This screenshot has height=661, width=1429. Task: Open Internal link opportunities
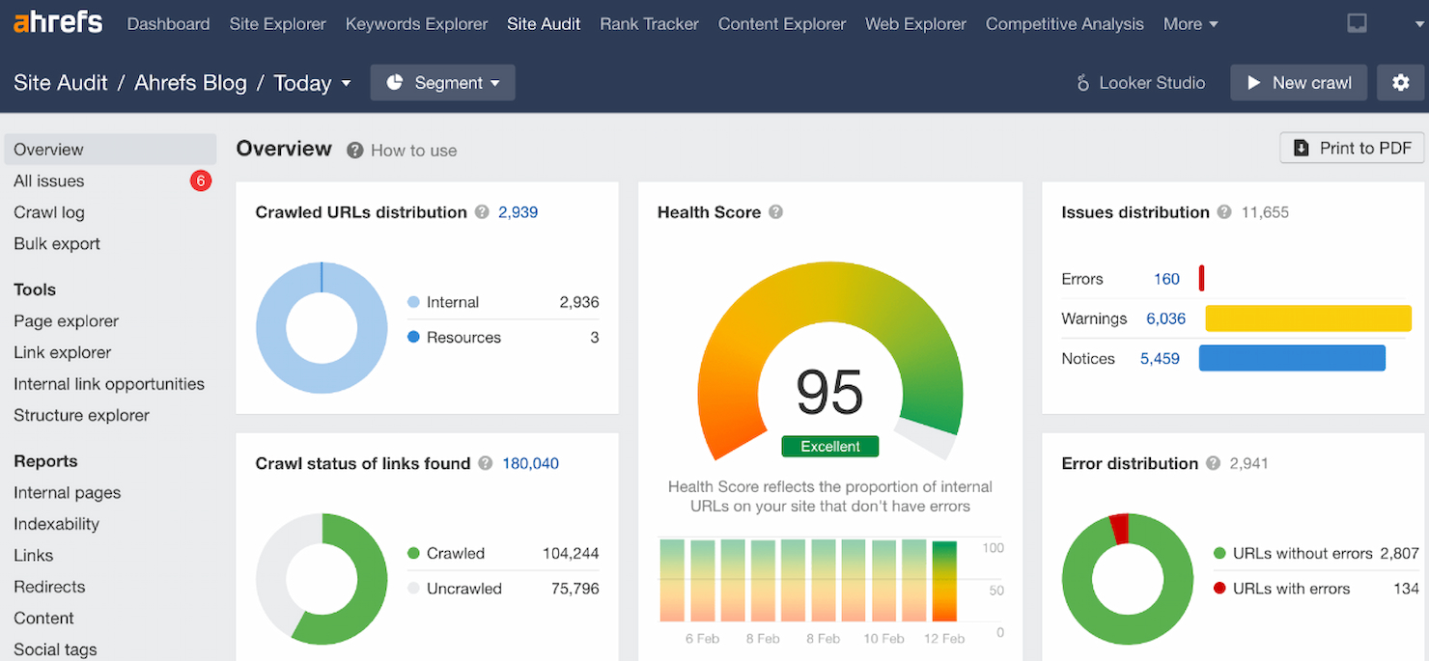(109, 384)
